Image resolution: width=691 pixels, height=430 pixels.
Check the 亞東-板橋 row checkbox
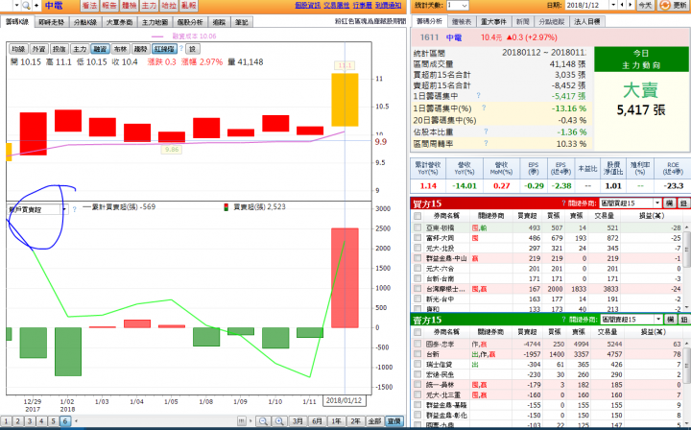tap(417, 227)
